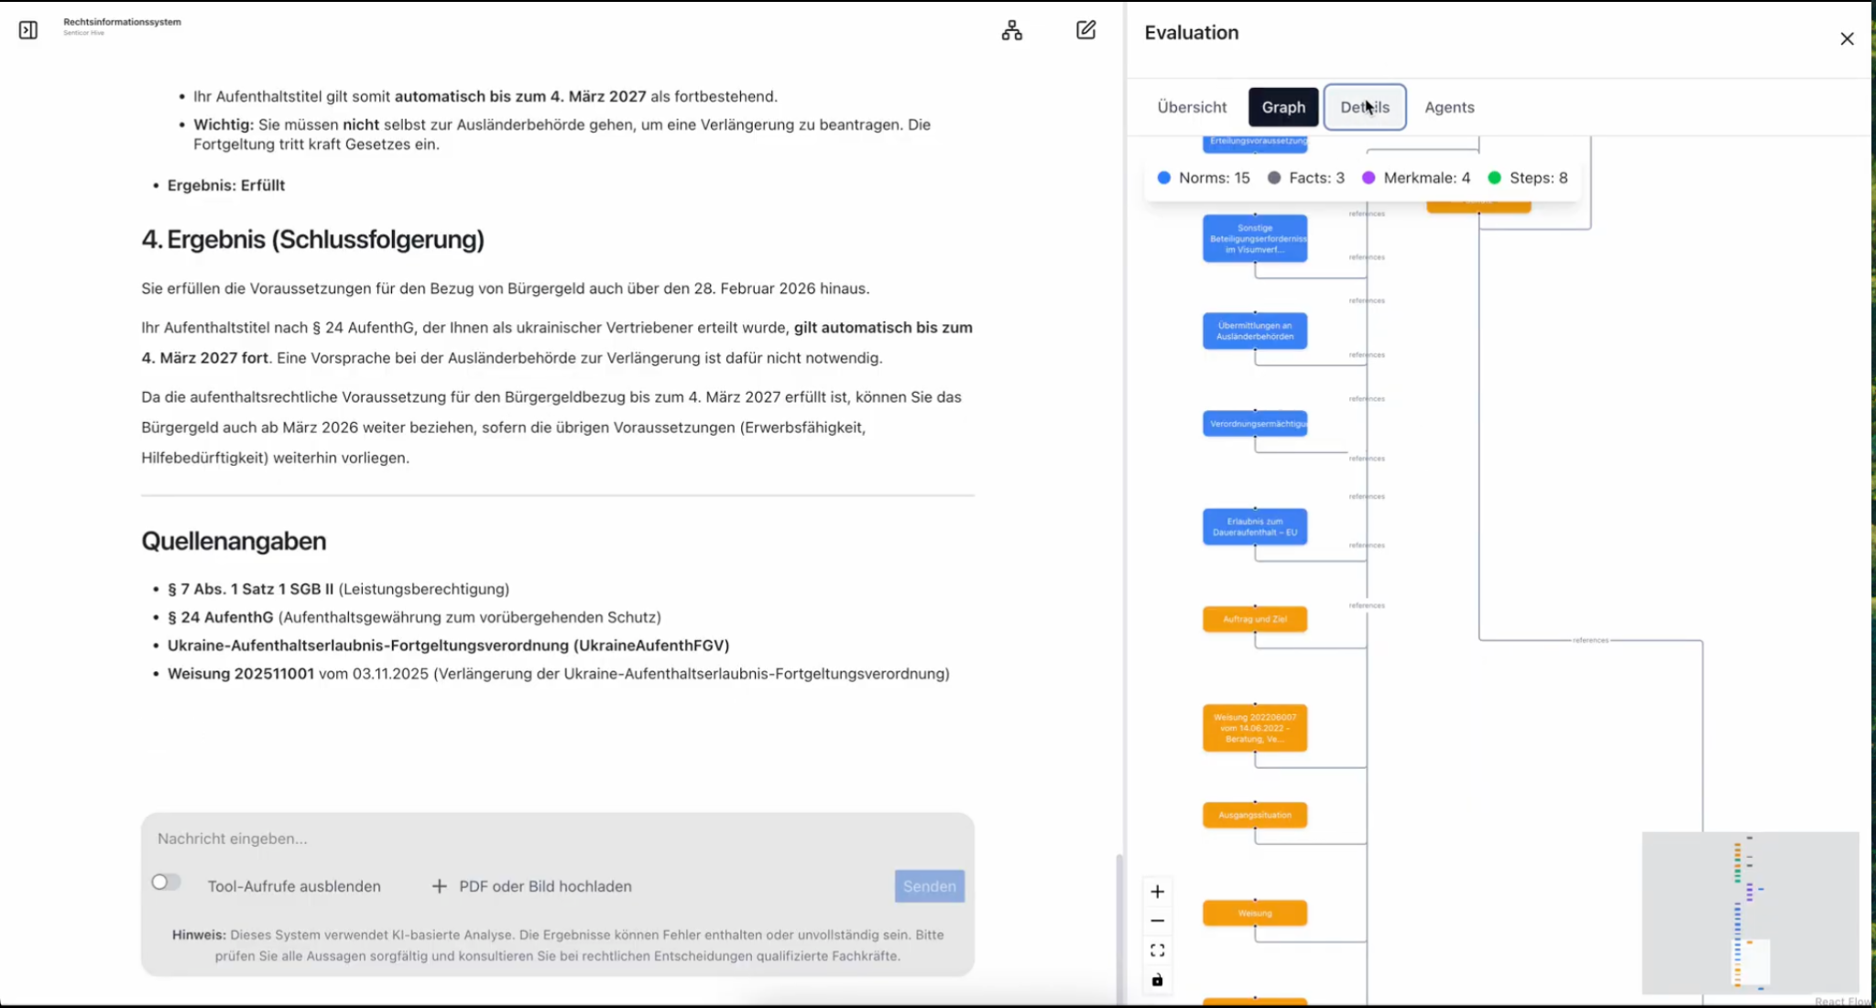
Task: Toggle graph interactivity lock icon
Action: [1157, 980]
